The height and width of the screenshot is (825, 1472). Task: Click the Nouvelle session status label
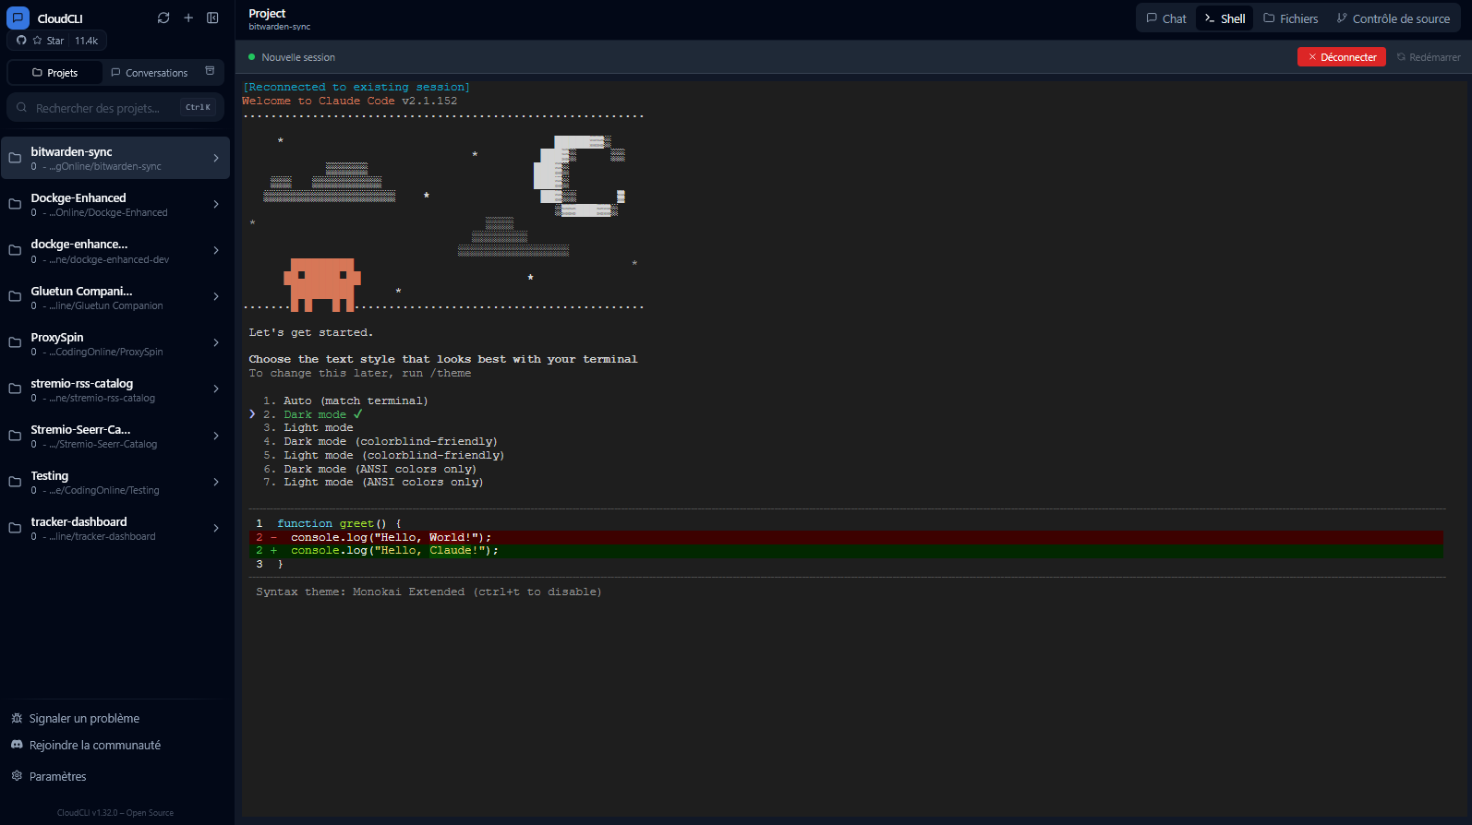pos(298,57)
